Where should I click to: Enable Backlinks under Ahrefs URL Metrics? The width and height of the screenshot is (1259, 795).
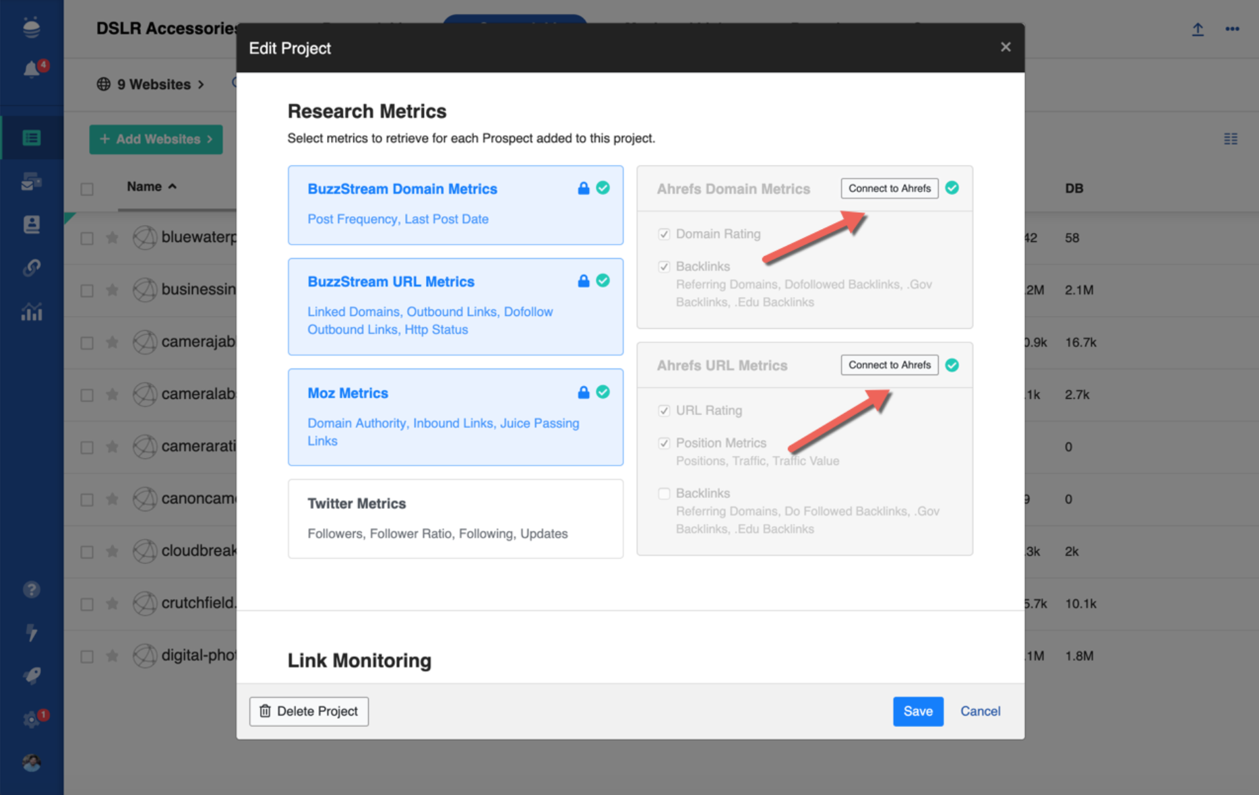point(664,494)
